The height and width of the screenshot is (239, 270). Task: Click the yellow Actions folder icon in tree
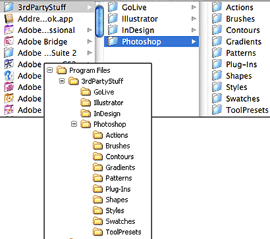(97, 135)
